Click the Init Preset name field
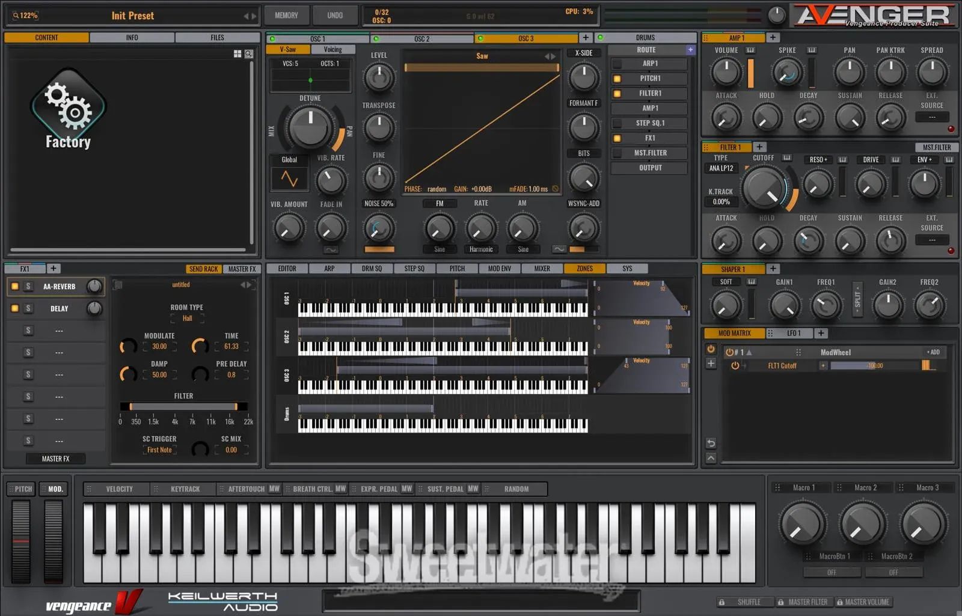 (132, 16)
